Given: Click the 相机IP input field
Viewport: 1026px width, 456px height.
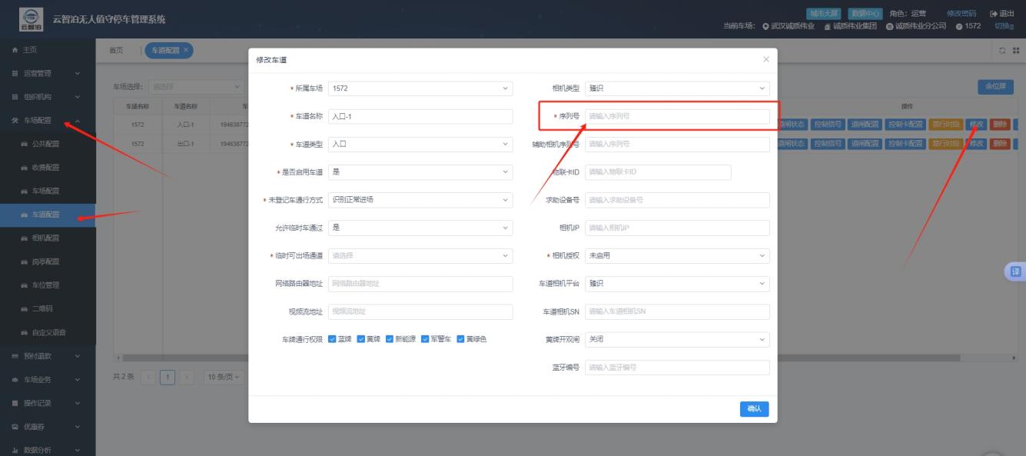Looking at the screenshot, I should tap(677, 228).
